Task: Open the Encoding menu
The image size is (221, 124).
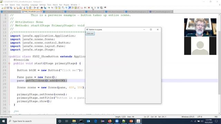Action: point(25,5)
